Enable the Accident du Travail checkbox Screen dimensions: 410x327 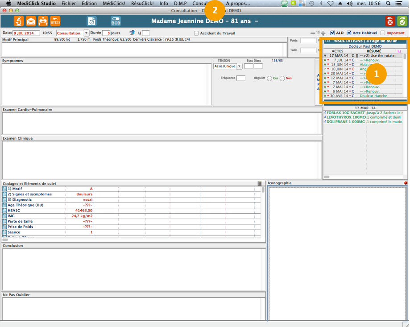click(x=196, y=33)
